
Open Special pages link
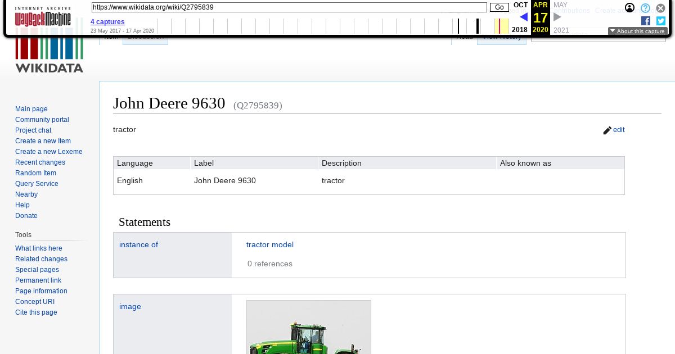pos(37,270)
